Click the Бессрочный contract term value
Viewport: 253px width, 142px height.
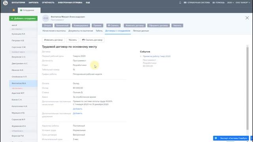point(79,135)
